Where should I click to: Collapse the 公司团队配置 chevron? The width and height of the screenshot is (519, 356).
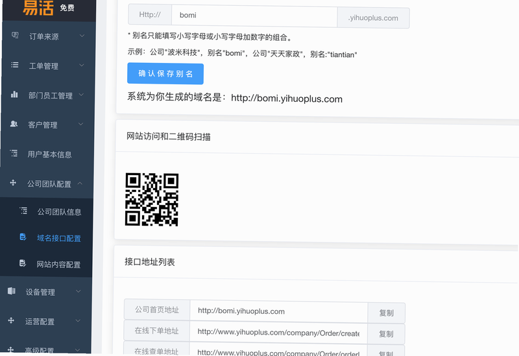pos(80,183)
